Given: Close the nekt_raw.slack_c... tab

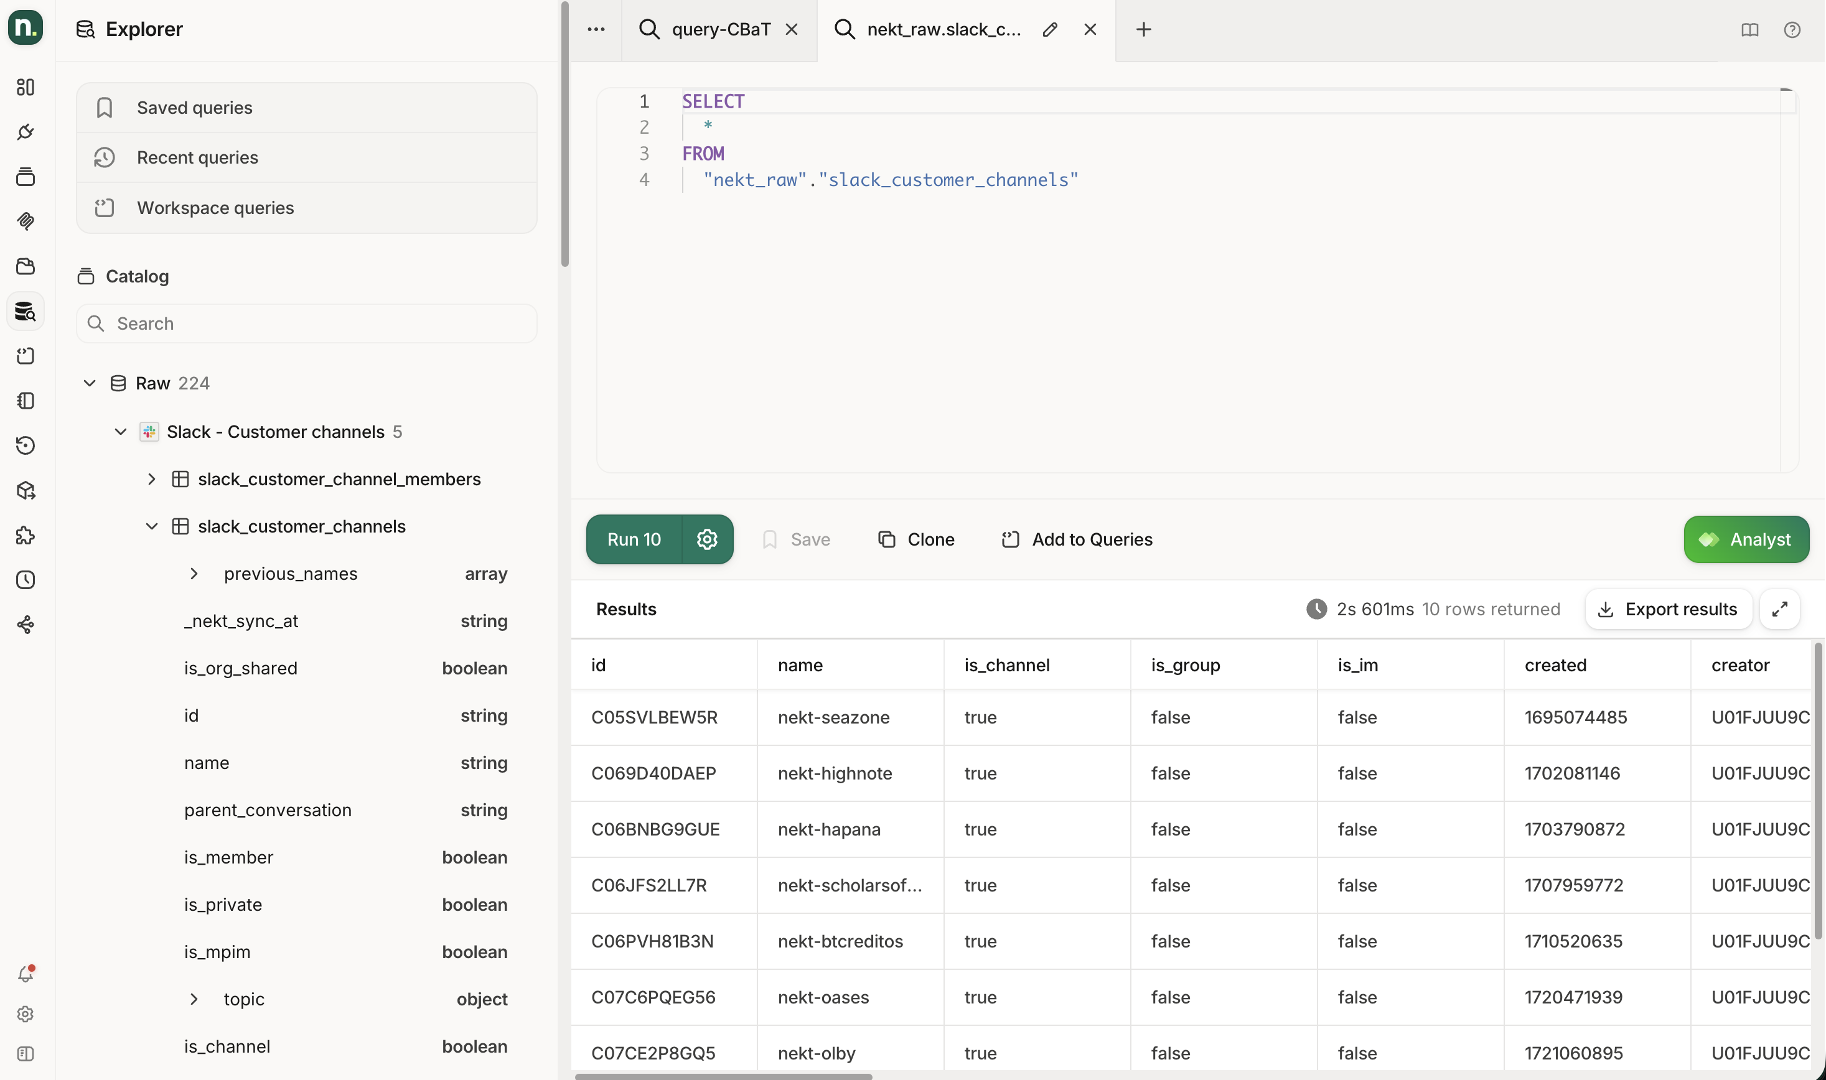Looking at the screenshot, I should 1090,29.
